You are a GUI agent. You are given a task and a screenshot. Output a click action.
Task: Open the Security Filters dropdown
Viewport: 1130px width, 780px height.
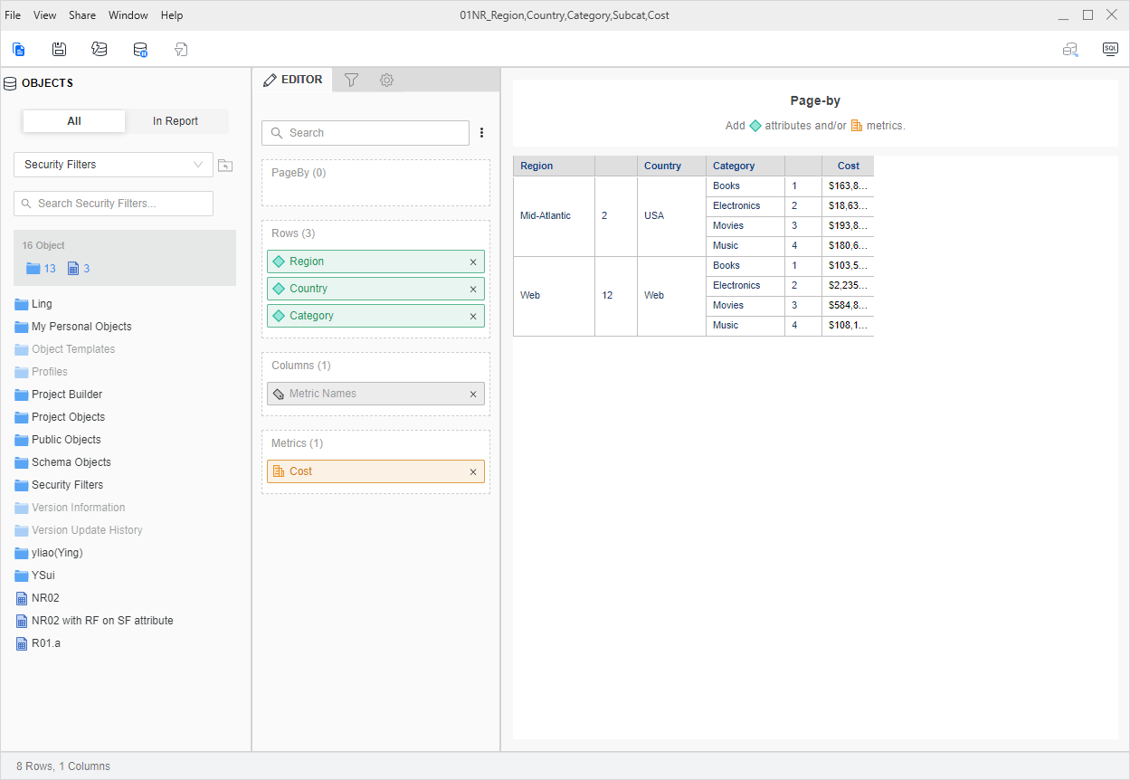(x=113, y=165)
